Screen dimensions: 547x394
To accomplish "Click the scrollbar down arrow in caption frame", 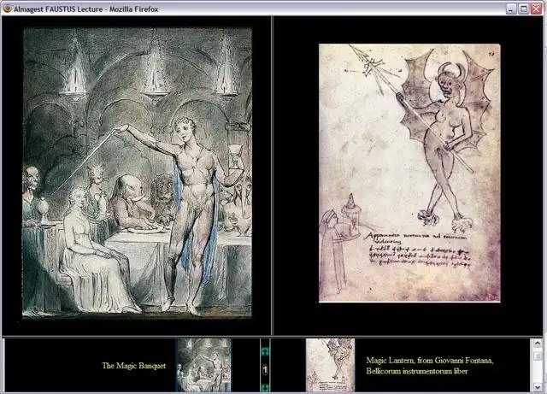I will pyautogui.click(x=538, y=386).
